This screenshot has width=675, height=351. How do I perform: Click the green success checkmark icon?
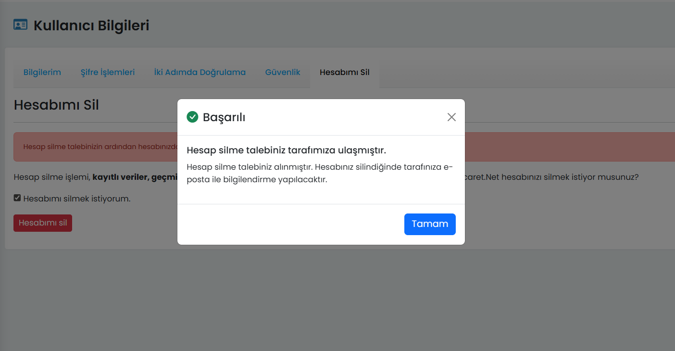click(x=192, y=117)
